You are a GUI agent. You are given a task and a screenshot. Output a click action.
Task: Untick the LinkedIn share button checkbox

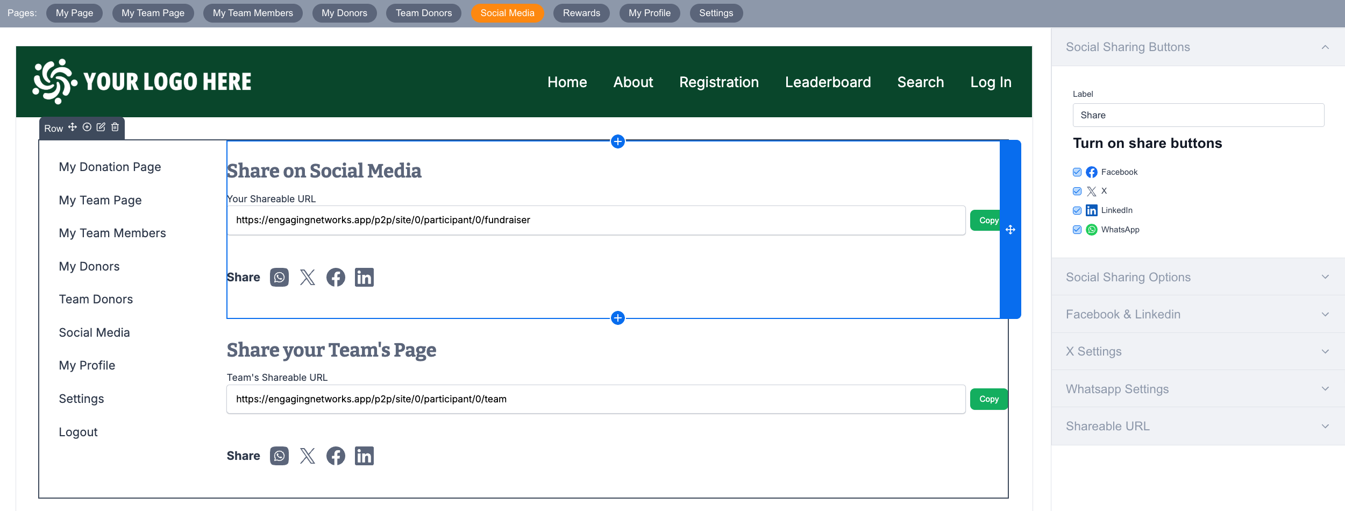point(1077,210)
